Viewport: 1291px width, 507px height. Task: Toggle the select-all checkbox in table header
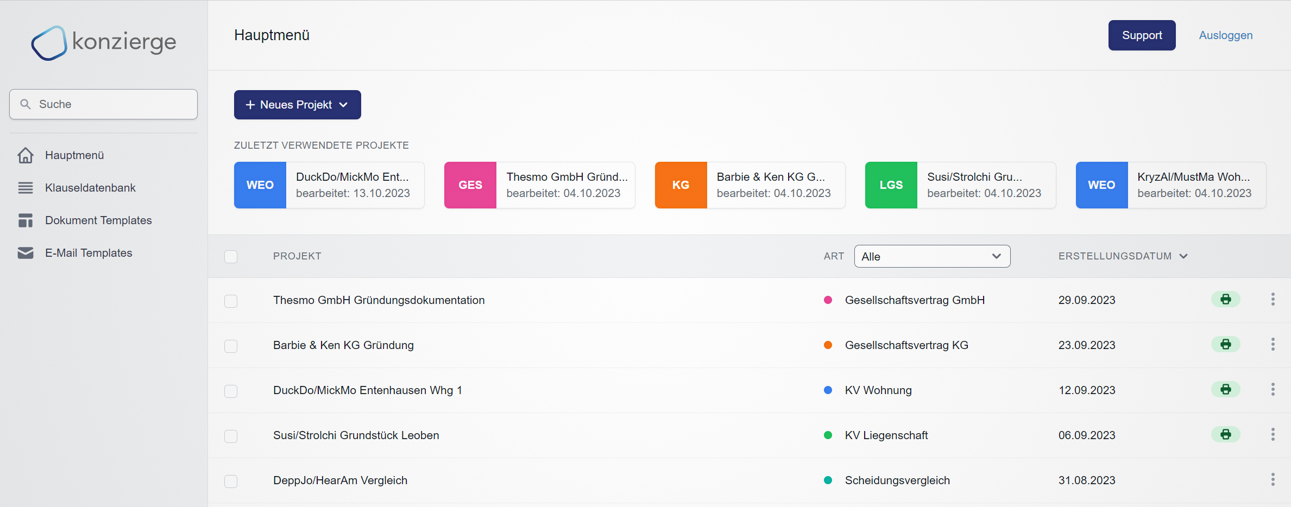pyautogui.click(x=231, y=256)
